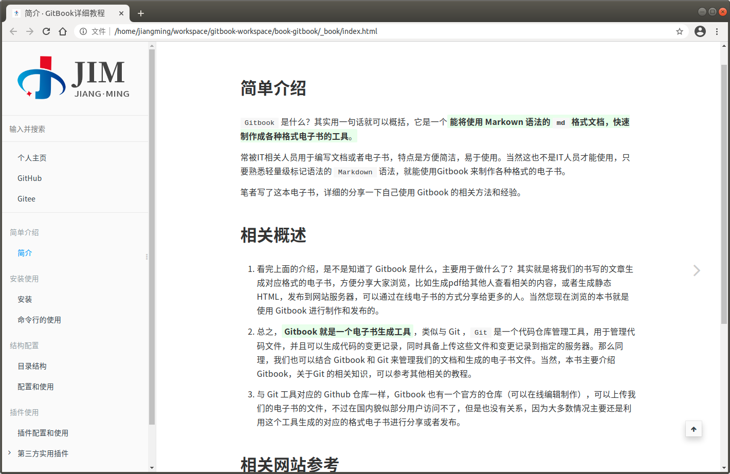Expand the 第三方实用插件 section arrow
The width and height of the screenshot is (730, 474).
(9, 453)
